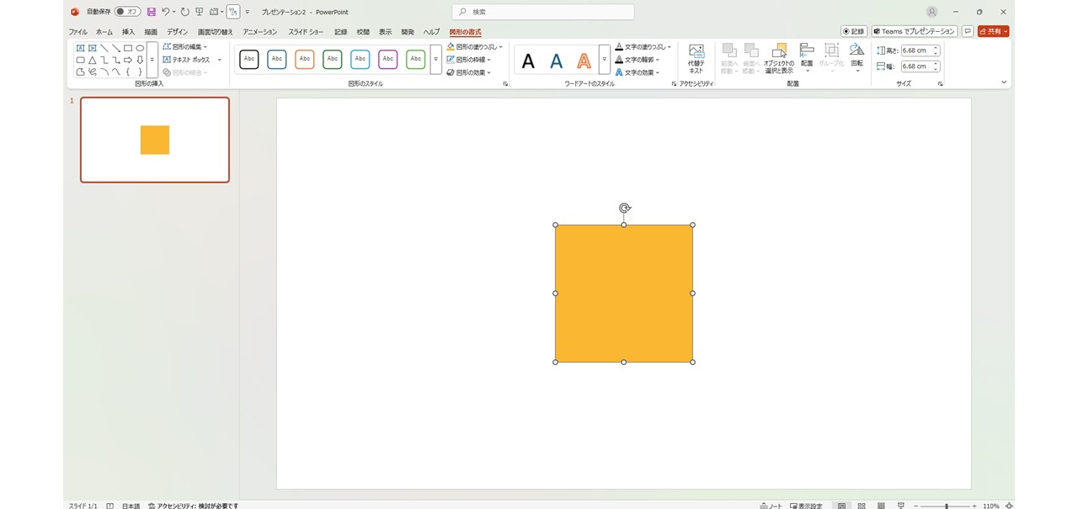This screenshot has width=1078, height=509.
Task: Open オブジェクトの選択と表示 selection pane
Action: [779, 59]
